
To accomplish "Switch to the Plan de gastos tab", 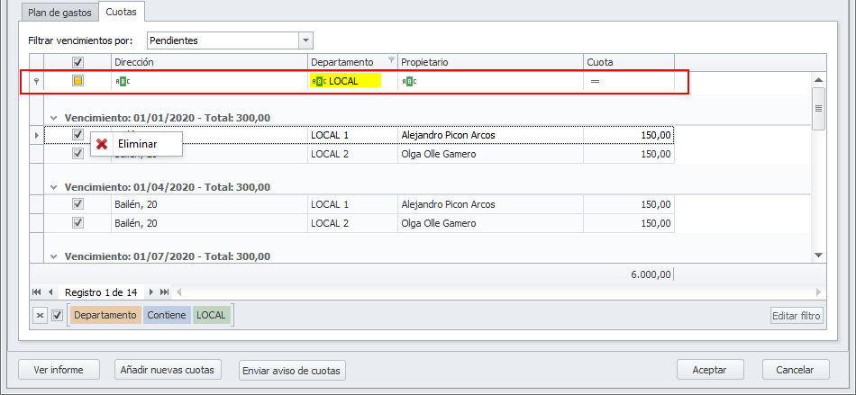I will (60, 12).
